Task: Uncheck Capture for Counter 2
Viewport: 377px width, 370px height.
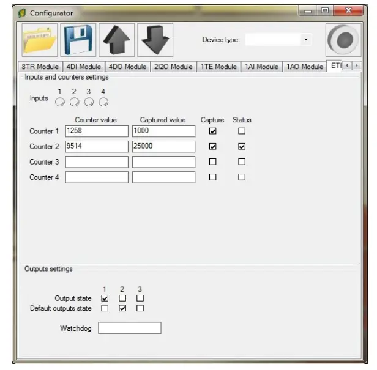Action: [213, 146]
